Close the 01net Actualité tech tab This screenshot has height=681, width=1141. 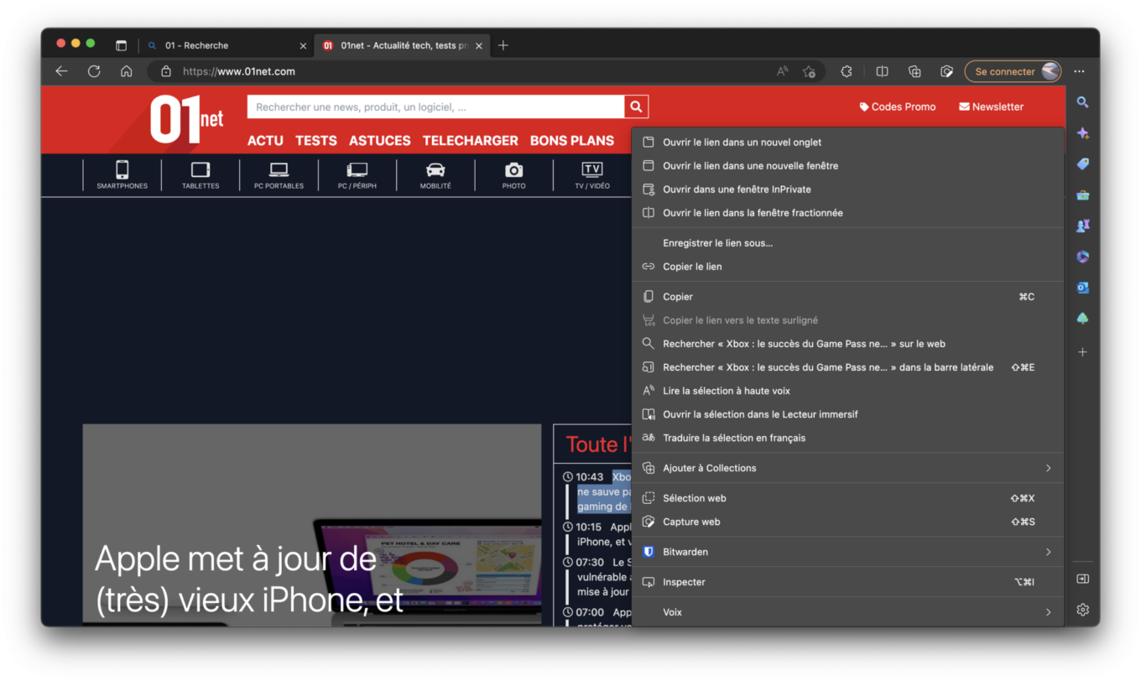click(479, 45)
